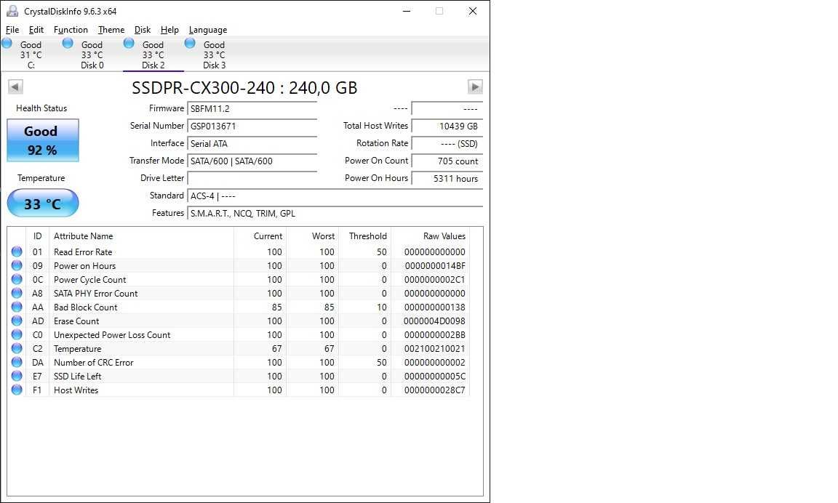The height and width of the screenshot is (503, 838).
Task: Click Power On Count value 705 count
Action: [447, 161]
